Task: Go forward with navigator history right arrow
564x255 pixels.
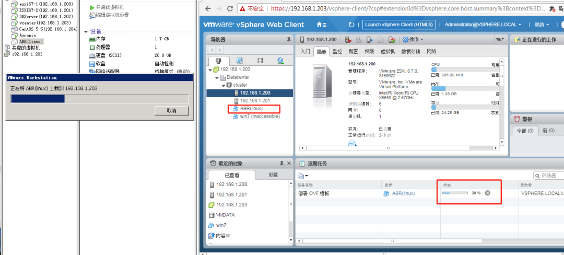Action: click(219, 50)
